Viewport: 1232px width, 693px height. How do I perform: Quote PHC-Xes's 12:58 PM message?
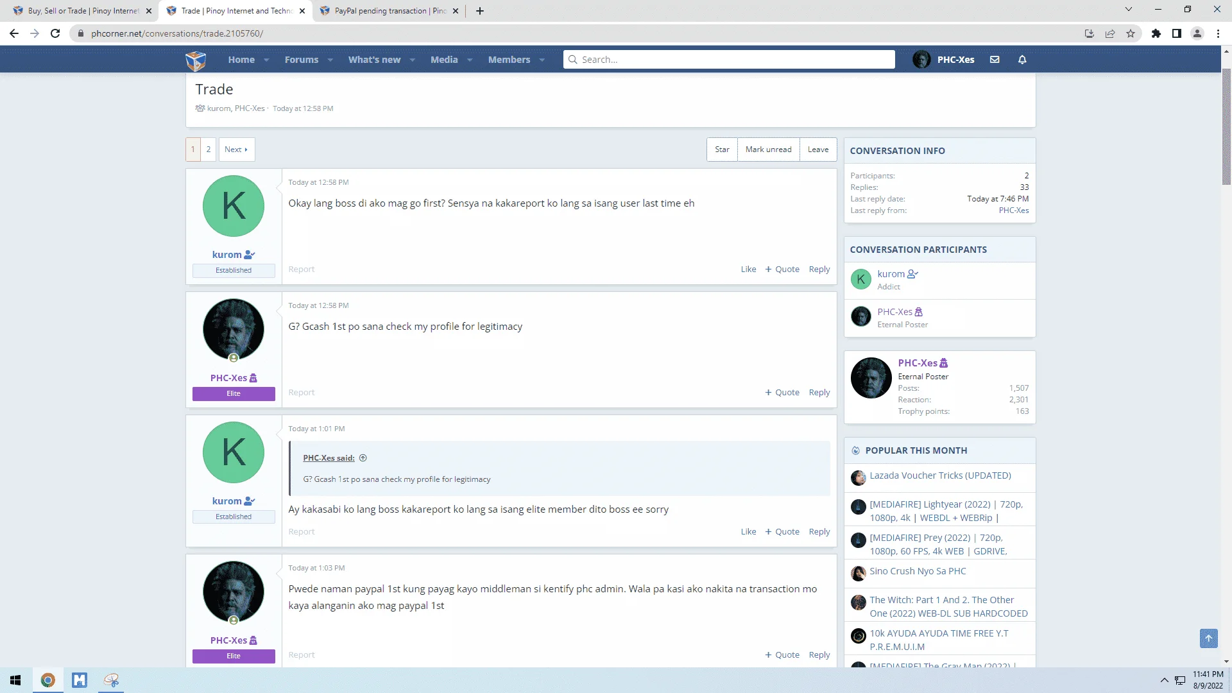[782, 393]
